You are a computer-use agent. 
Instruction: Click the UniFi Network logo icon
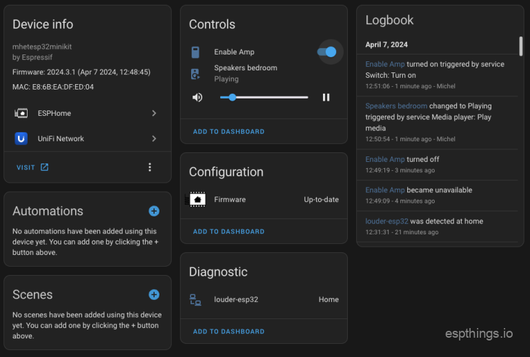[x=21, y=139]
